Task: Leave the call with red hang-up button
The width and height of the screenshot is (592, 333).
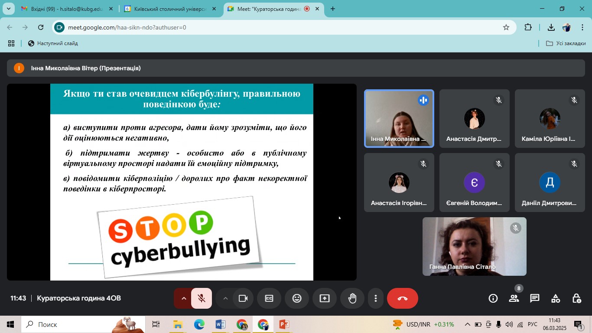Action: coord(402,298)
